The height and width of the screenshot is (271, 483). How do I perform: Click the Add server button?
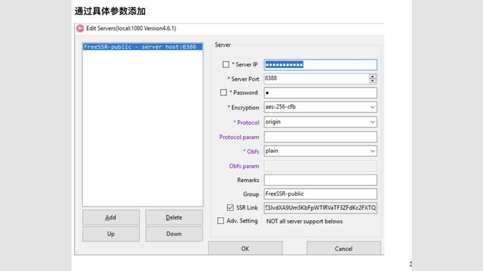(x=111, y=217)
